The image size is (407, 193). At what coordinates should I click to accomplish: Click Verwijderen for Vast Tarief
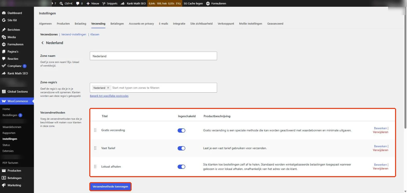coord(381,150)
